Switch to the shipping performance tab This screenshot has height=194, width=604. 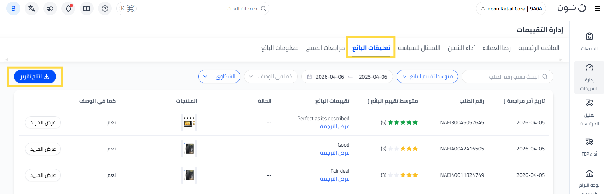click(x=461, y=48)
